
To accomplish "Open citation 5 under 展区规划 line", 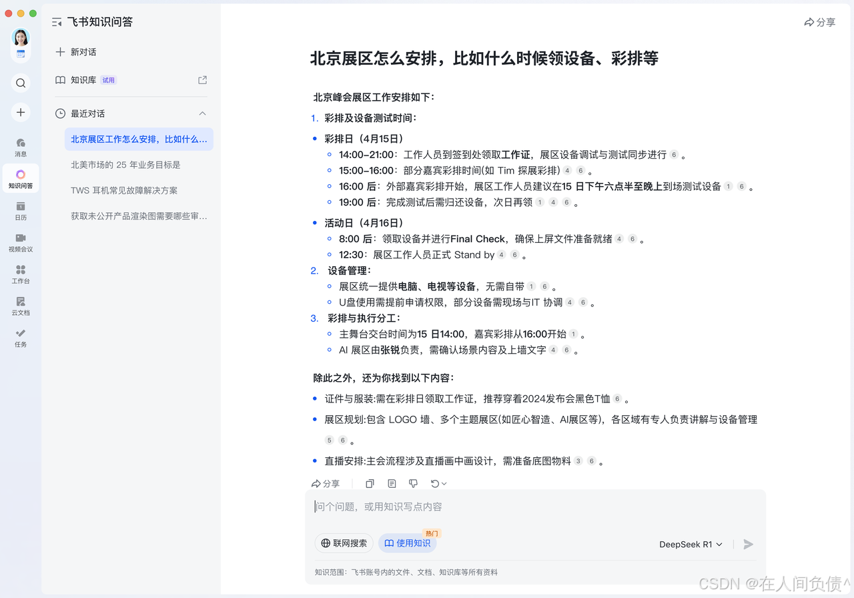I will click(329, 440).
